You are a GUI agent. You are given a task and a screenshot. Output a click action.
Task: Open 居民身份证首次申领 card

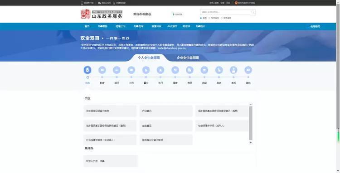click(166, 140)
